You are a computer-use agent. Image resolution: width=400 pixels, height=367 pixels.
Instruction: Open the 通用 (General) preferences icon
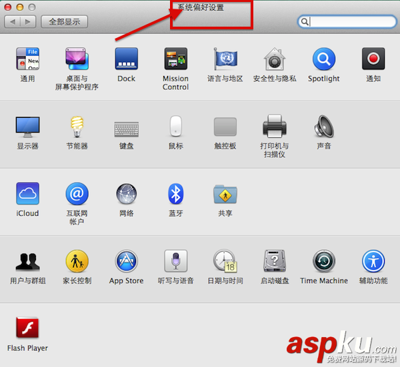click(x=27, y=59)
